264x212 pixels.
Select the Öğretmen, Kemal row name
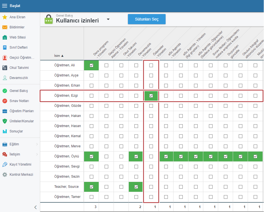click(x=67, y=136)
